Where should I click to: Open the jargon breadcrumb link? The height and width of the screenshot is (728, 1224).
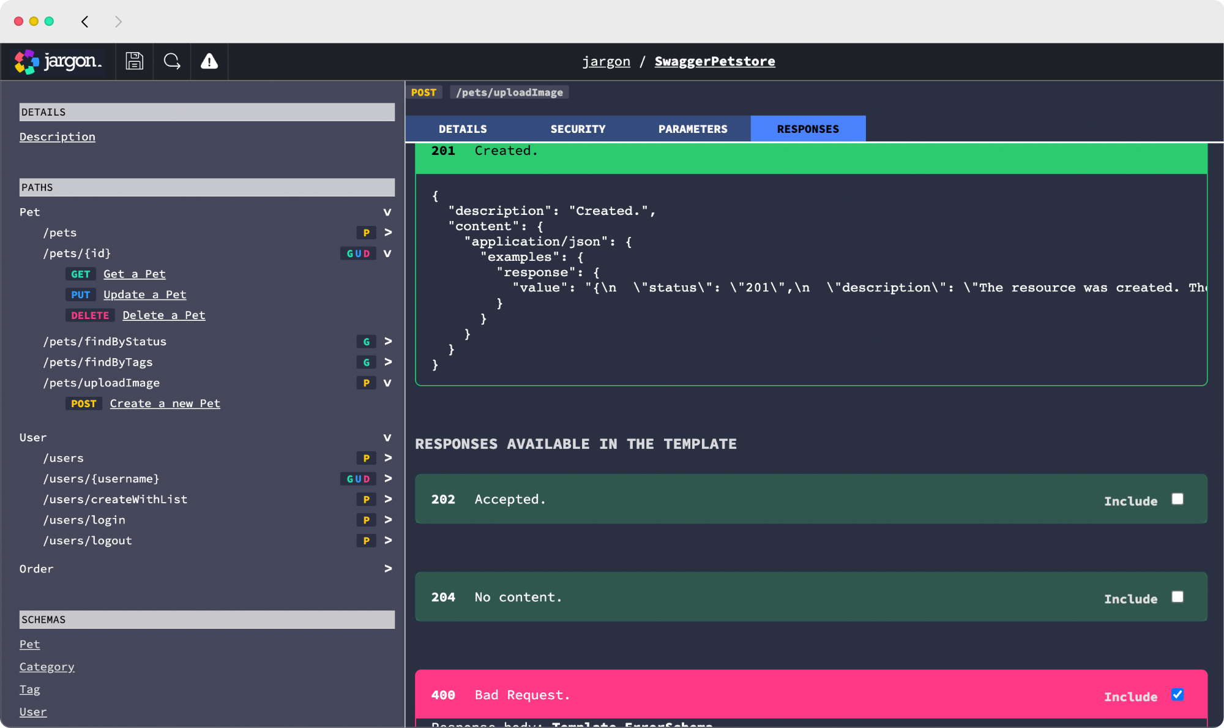(x=606, y=61)
